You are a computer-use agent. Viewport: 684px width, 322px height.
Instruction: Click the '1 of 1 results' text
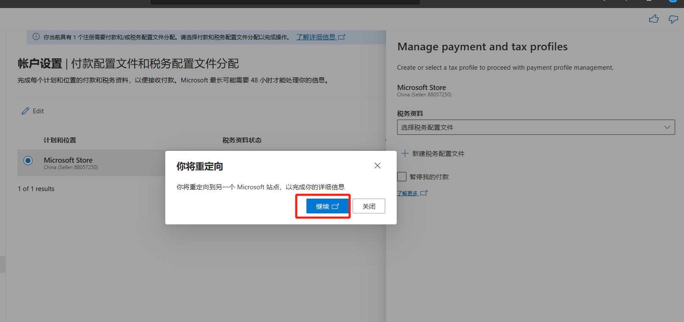click(x=36, y=189)
